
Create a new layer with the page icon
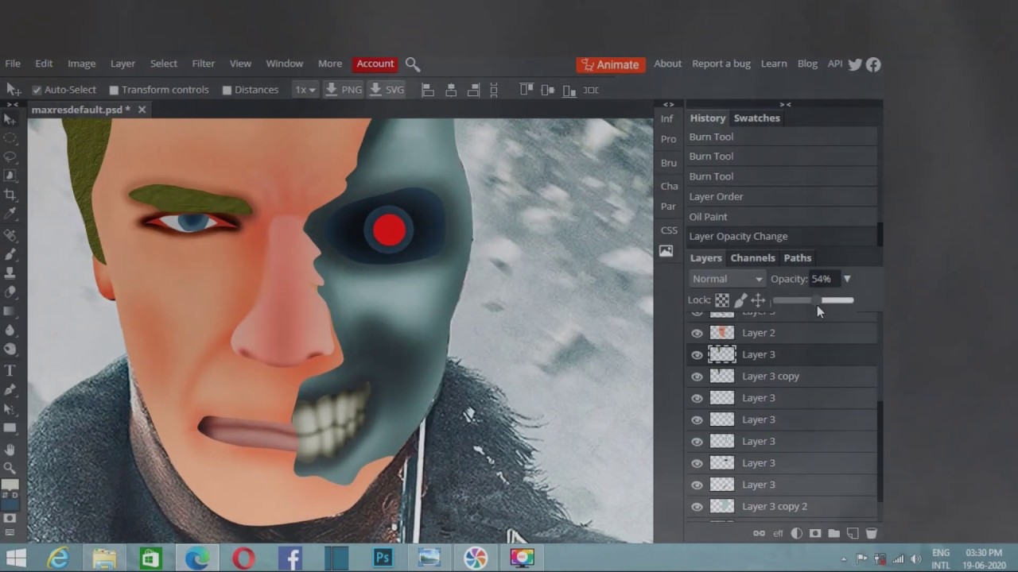click(853, 534)
